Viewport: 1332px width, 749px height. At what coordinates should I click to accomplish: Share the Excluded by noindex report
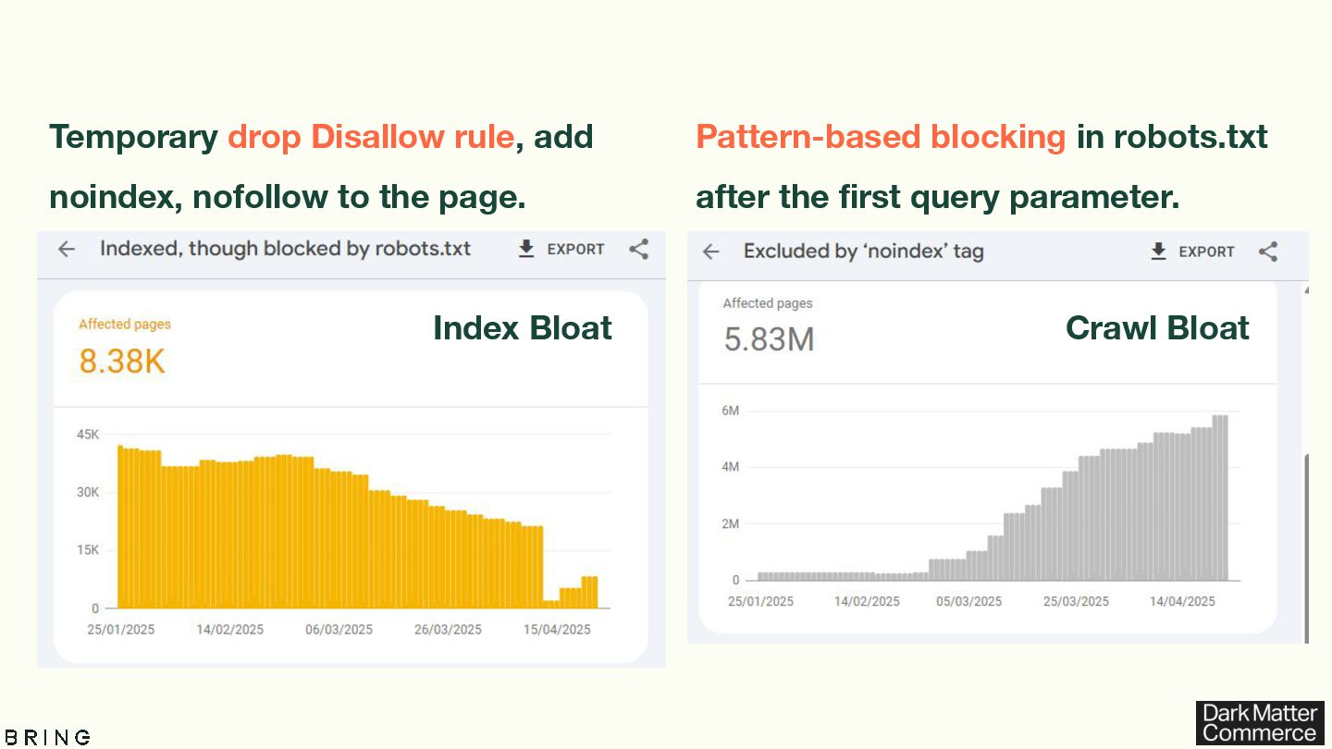click(x=1268, y=252)
